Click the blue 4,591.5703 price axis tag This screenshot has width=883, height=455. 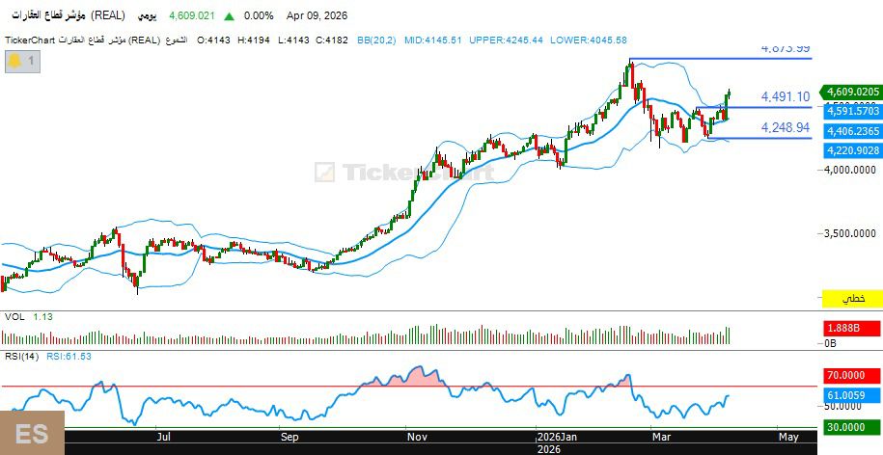pos(852,112)
